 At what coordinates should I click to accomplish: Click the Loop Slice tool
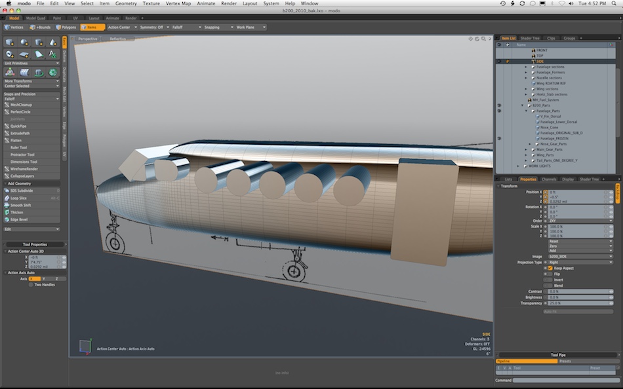[x=20, y=198]
